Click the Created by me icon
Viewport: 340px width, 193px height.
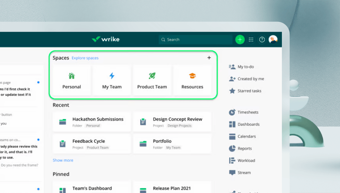[232, 79]
